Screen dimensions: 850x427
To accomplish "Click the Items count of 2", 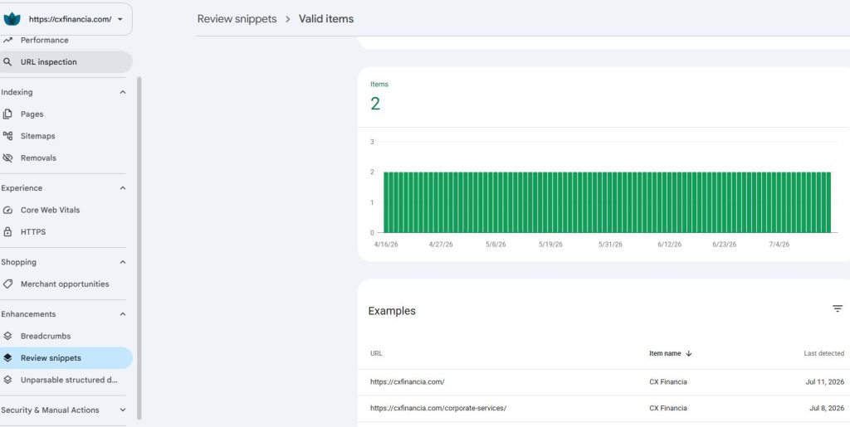I will [x=375, y=104].
